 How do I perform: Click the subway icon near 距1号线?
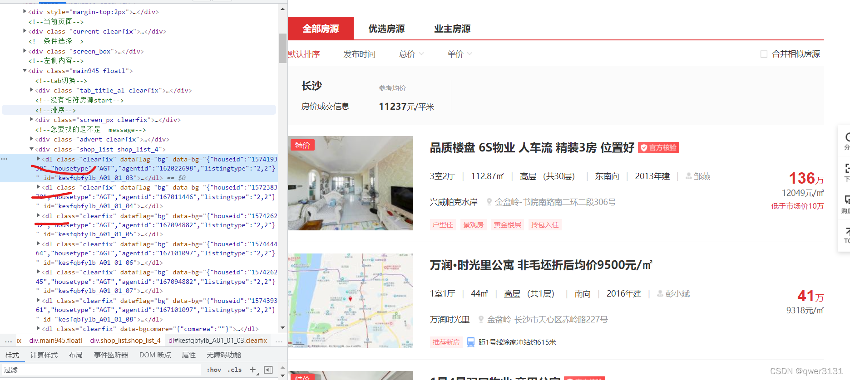click(471, 342)
